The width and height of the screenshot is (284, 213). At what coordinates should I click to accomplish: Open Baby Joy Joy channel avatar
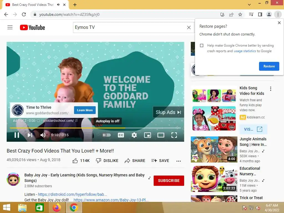(13, 179)
